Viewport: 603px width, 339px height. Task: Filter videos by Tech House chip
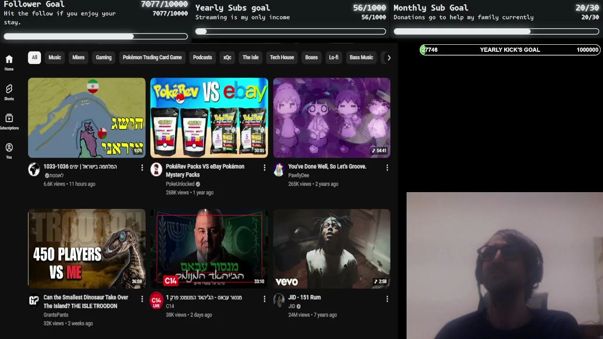282,57
